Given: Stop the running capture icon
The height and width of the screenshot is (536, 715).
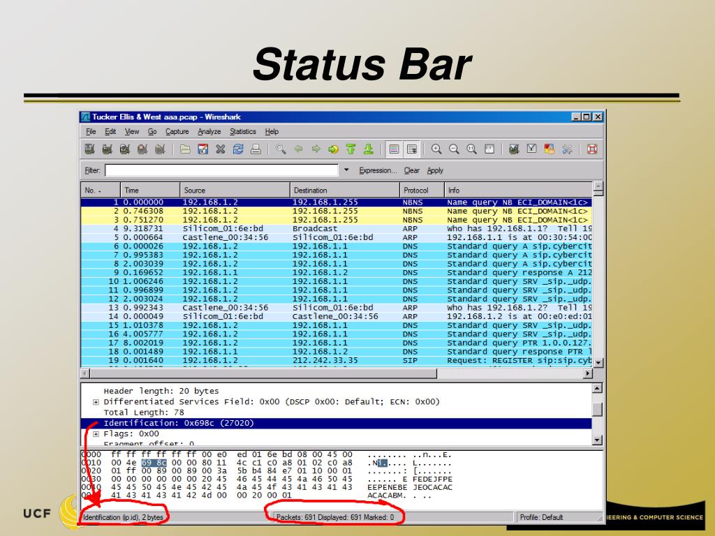Looking at the screenshot, I should [x=142, y=149].
